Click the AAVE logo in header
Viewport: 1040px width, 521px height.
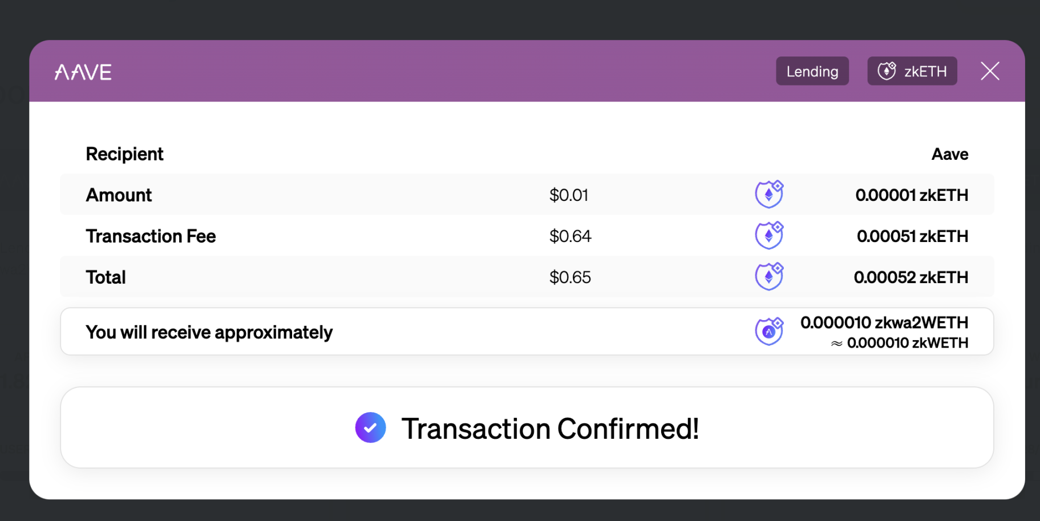tap(83, 72)
